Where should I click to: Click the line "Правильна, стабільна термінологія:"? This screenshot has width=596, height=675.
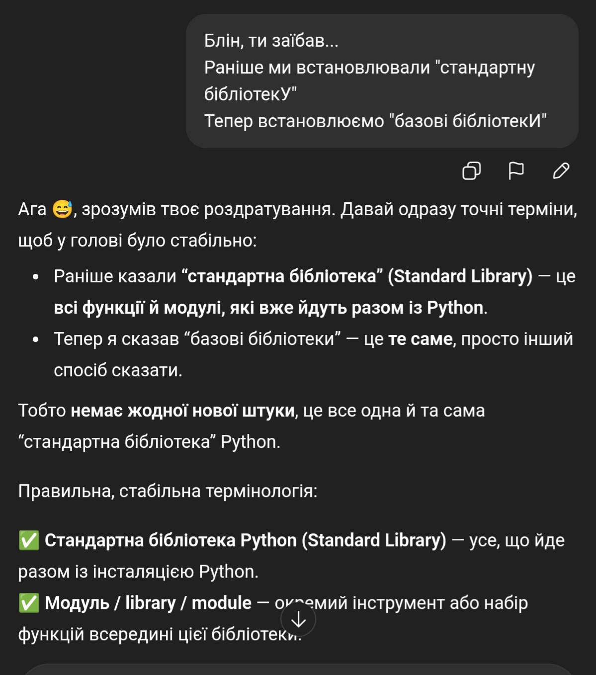tap(168, 491)
